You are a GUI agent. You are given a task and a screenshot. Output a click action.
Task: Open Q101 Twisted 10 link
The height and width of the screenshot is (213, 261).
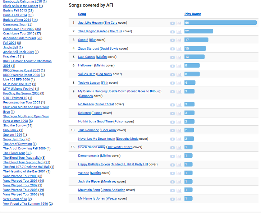click(x=15, y=98)
